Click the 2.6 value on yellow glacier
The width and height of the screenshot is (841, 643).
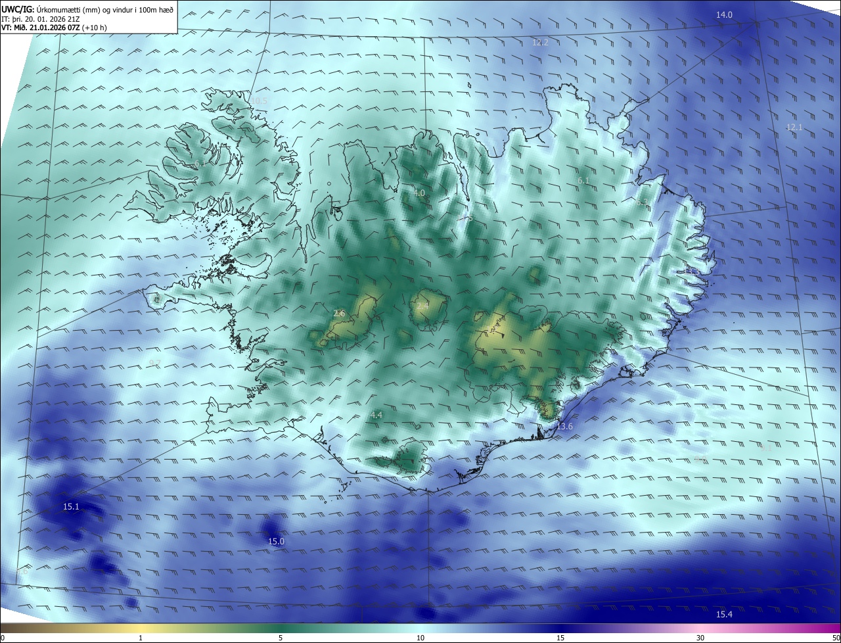[x=339, y=314]
